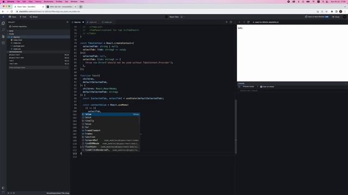Click the Save button in StackBlitz toolbar
Image resolution: width=348 pixels, height=195 pixels.
pos(13,17)
